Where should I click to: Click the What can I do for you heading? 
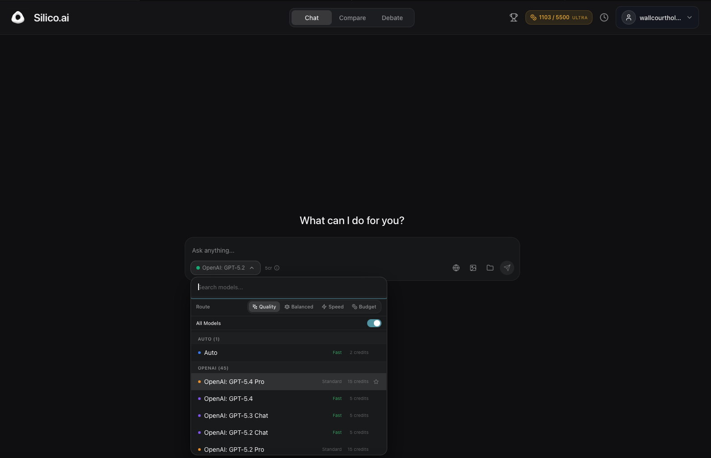352,221
